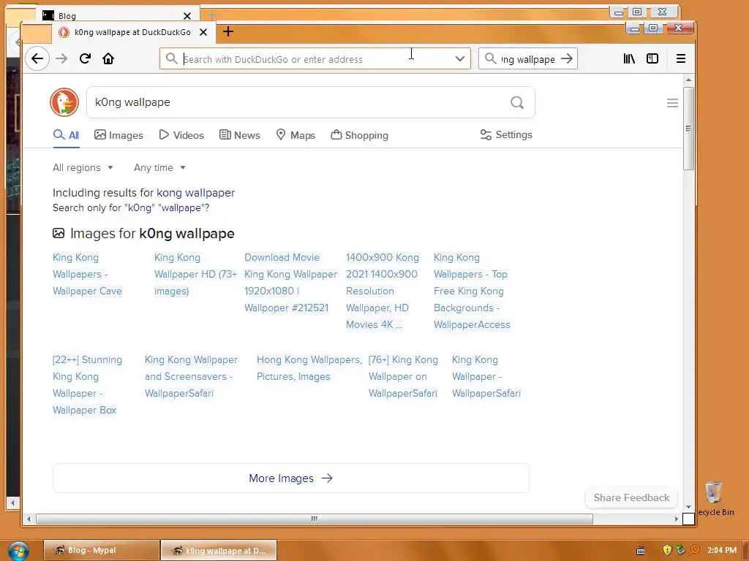The width and height of the screenshot is (749, 561).
Task: Switch to the Videos search tab
Action: pos(181,135)
